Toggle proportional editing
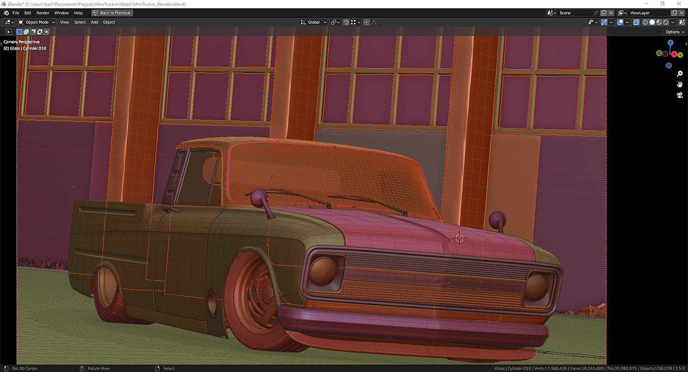Image resolution: width=688 pixels, height=372 pixels. click(x=367, y=22)
